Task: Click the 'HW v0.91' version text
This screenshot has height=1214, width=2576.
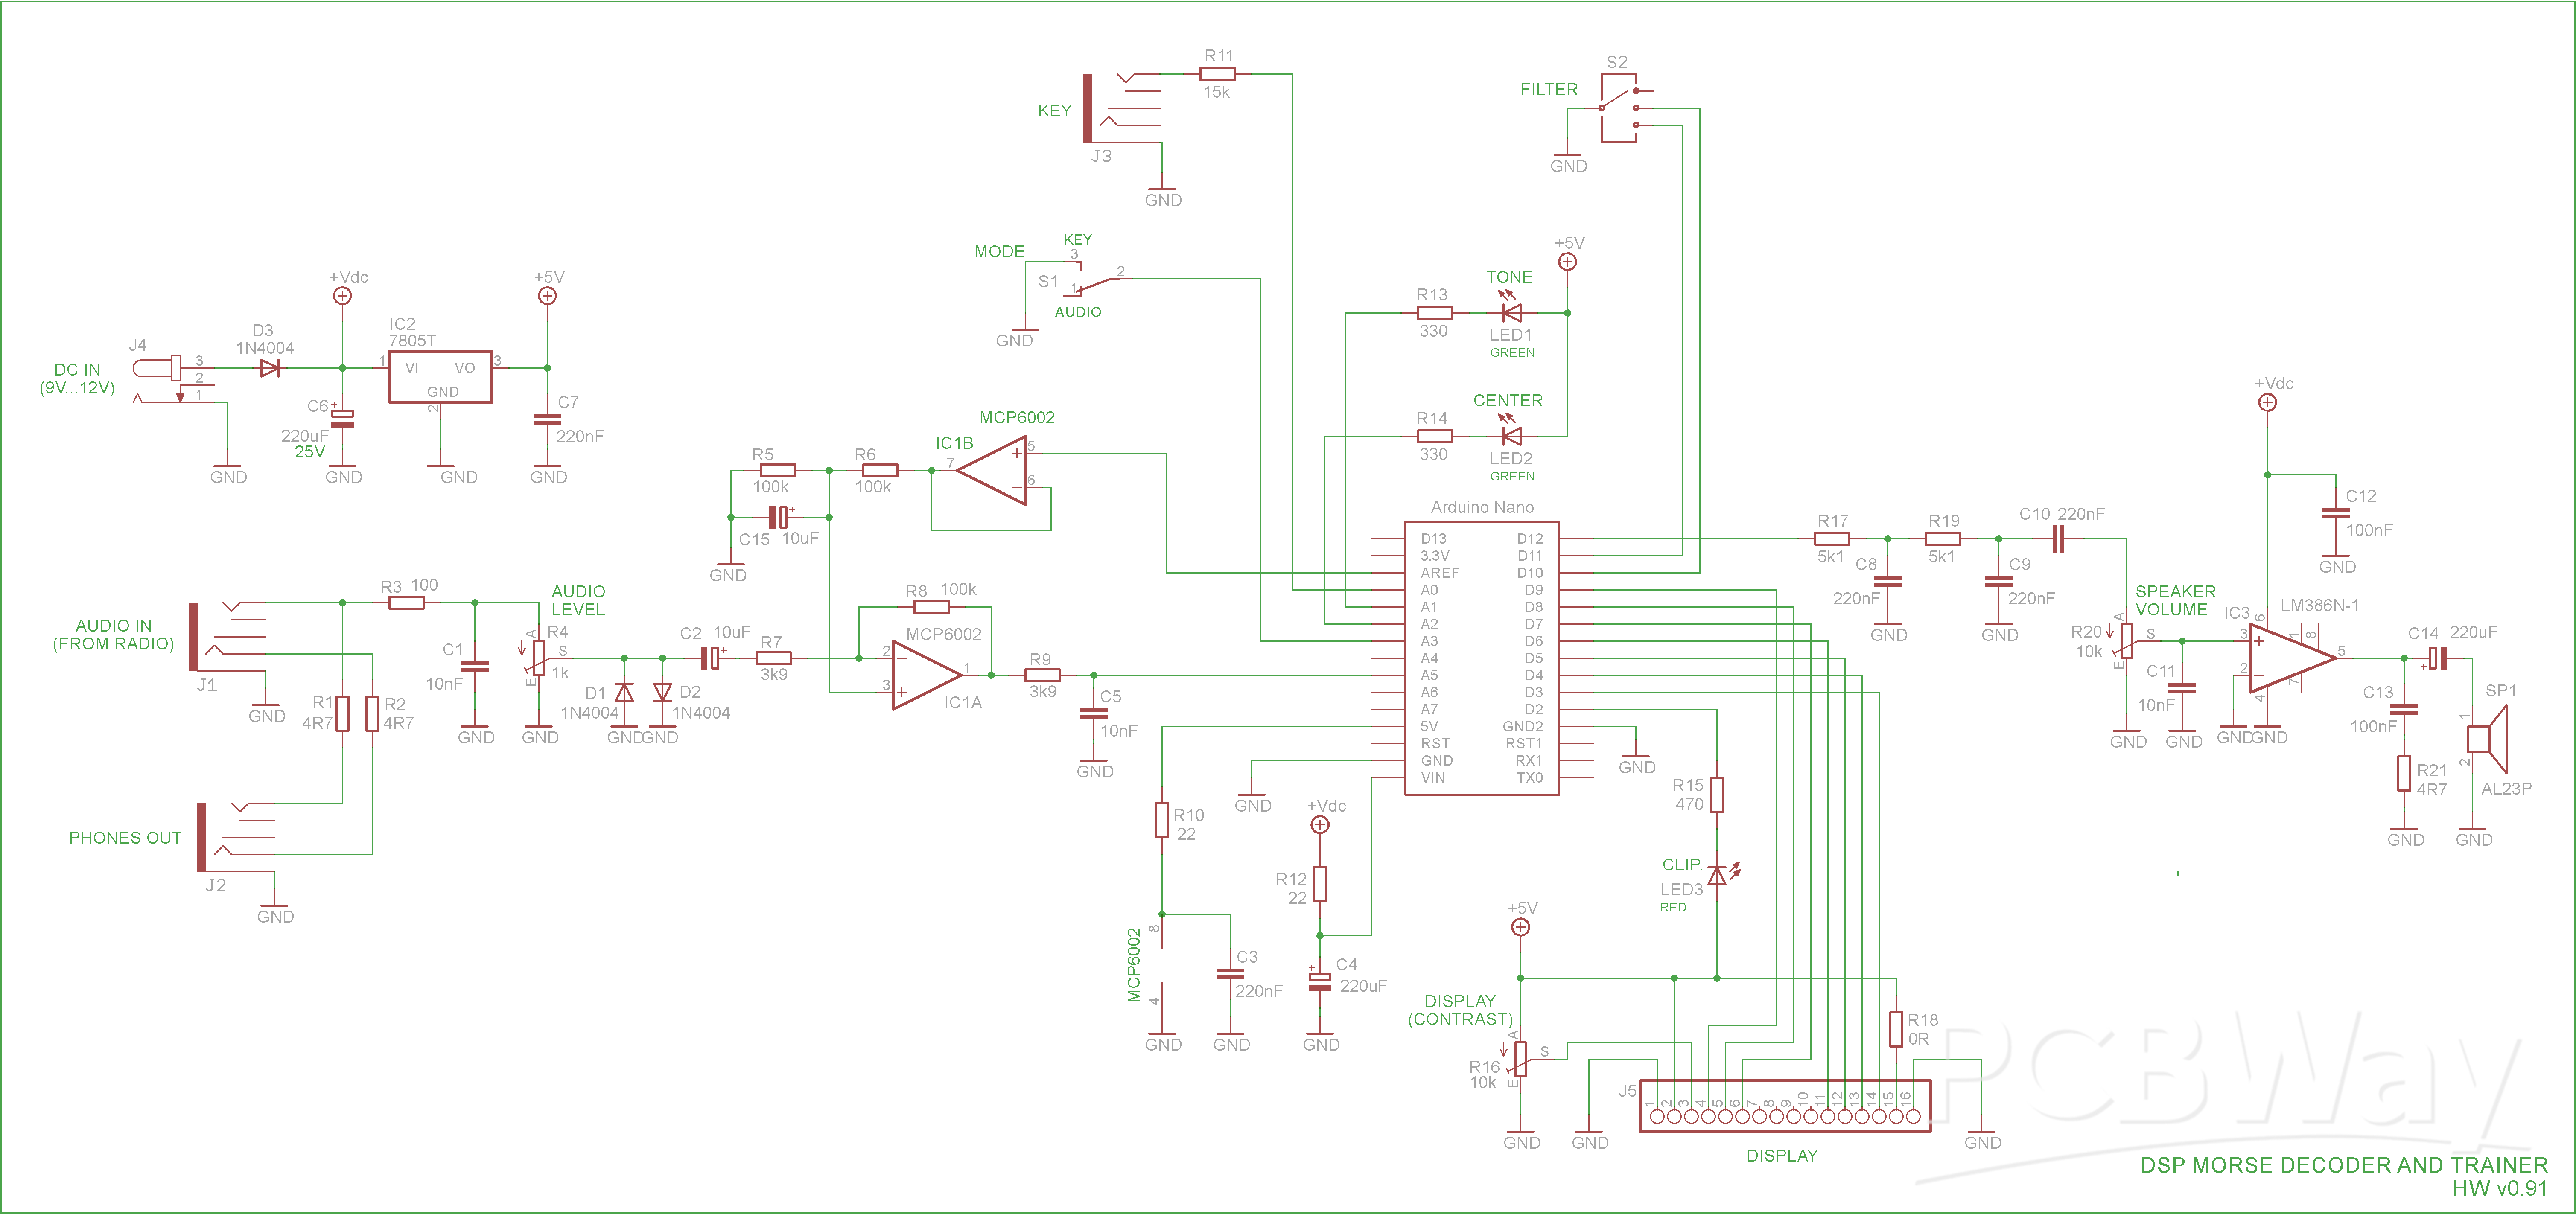Action: tap(2500, 1188)
